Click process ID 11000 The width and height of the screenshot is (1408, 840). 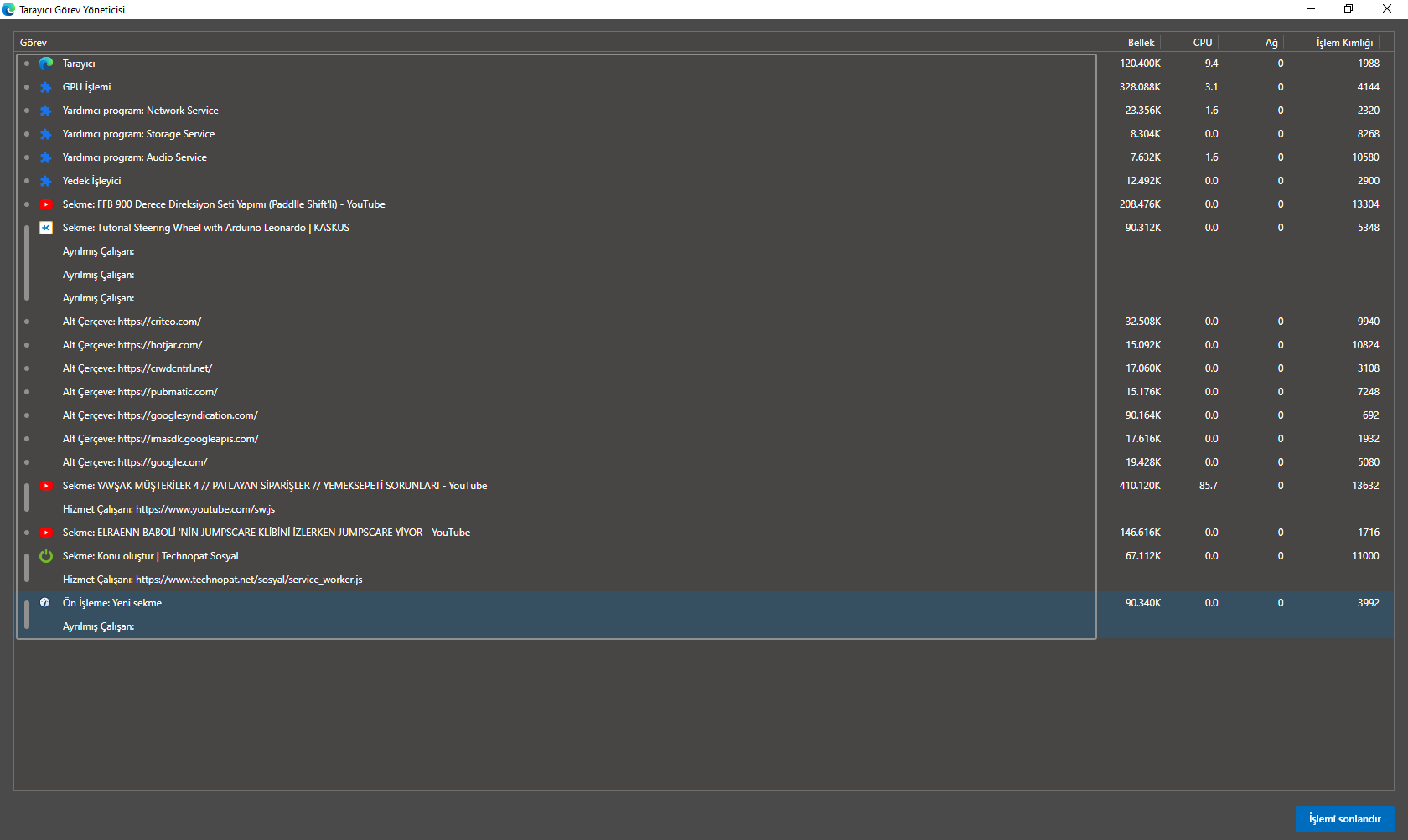(1365, 556)
